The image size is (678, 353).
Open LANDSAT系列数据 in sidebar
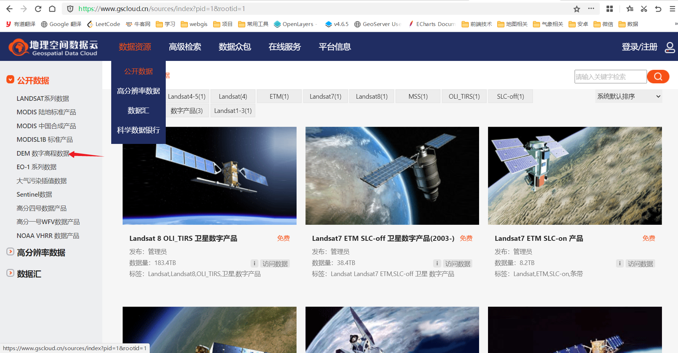point(43,98)
